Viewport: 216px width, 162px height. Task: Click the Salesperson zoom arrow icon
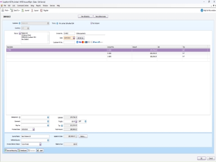click(19, 117)
